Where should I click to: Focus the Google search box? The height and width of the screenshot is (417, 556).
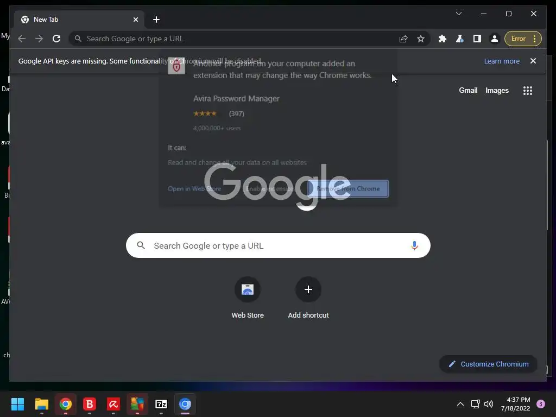[x=278, y=245]
